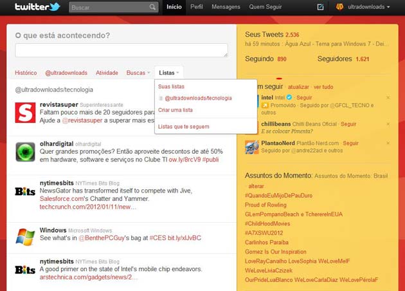This screenshot has width=405, height=291.
Task: Open Perfil in top navigation
Action: [x=197, y=7]
